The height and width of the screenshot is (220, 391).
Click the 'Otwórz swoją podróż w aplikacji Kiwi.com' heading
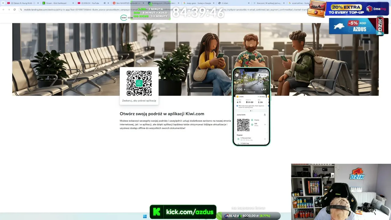coord(162,114)
